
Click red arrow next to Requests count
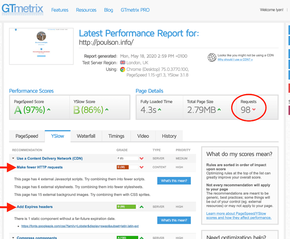pyautogui.click(x=254, y=110)
